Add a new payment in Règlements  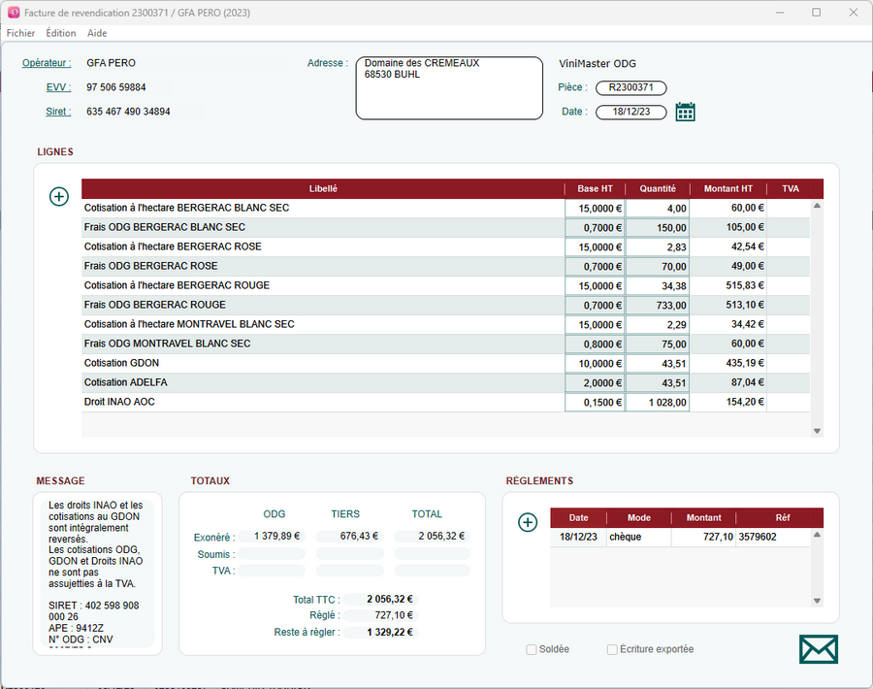pos(528,522)
